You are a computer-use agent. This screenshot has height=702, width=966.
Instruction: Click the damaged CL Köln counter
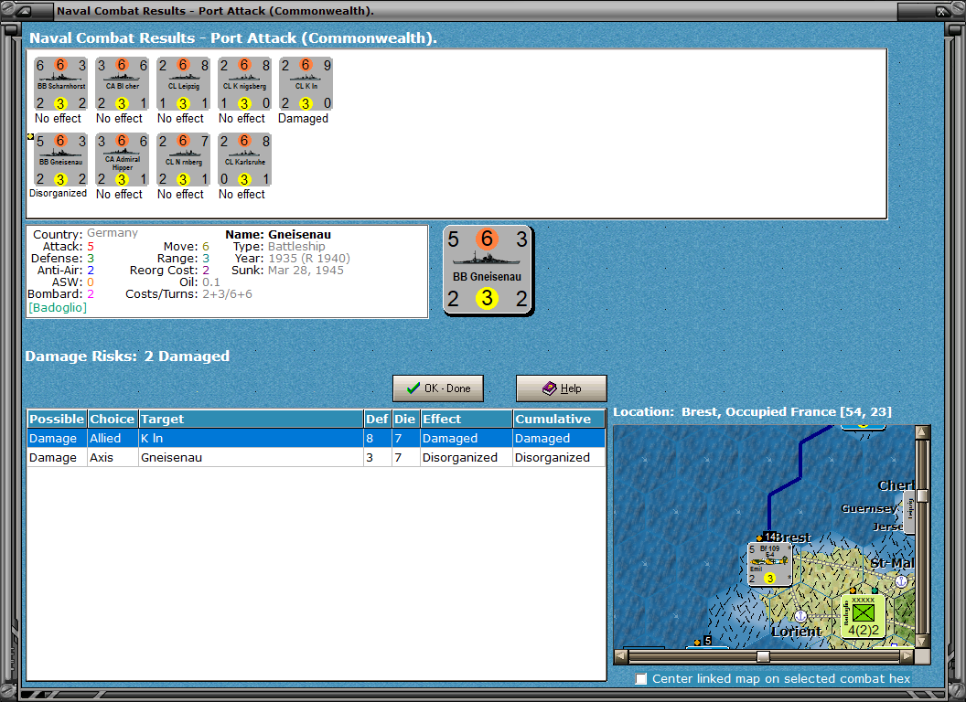click(x=306, y=84)
